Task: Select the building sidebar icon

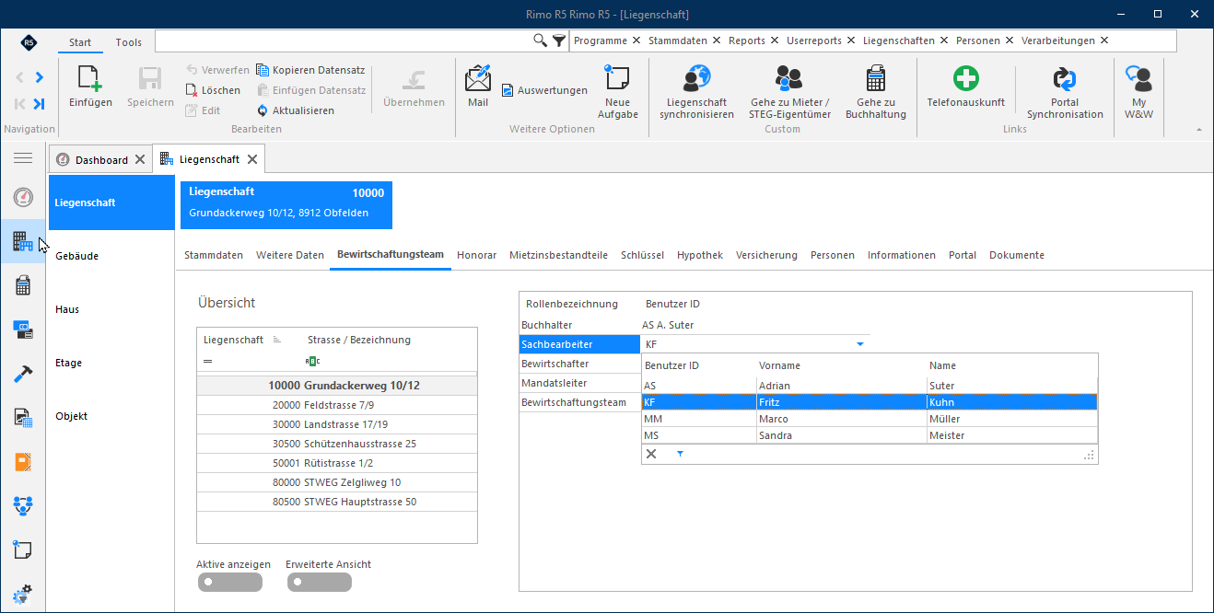Action: click(x=23, y=241)
